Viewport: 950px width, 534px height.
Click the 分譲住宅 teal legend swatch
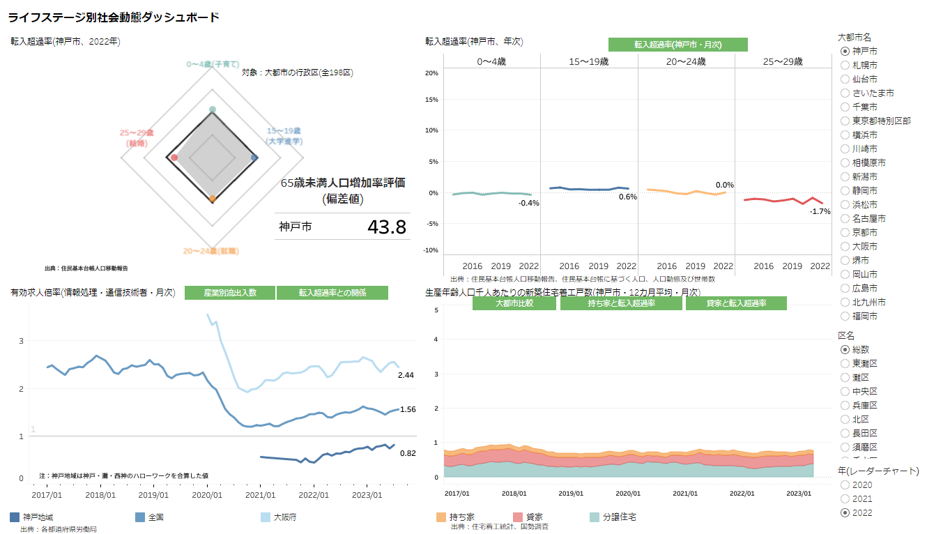click(x=595, y=517)
